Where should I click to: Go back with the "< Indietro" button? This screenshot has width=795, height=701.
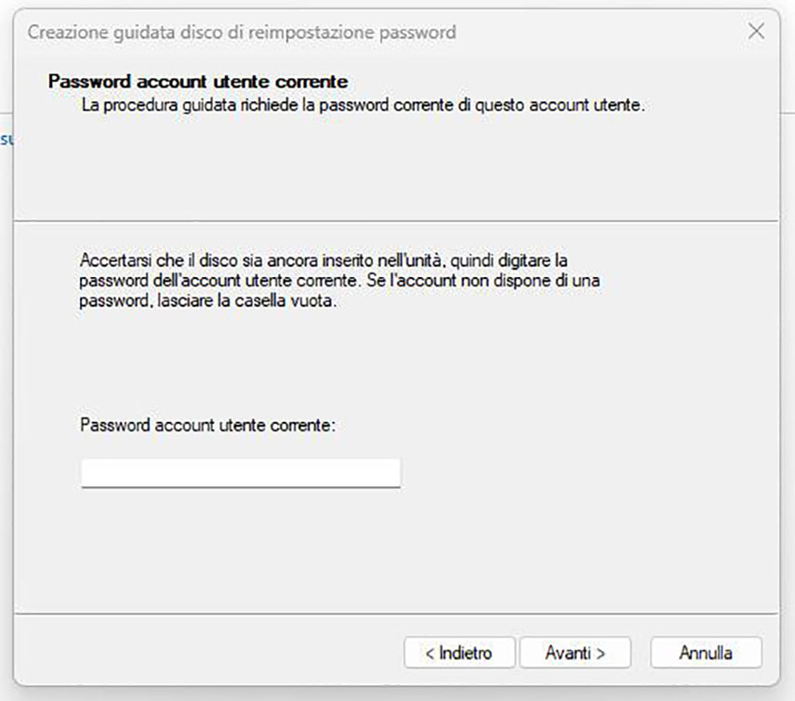(459, 653)
